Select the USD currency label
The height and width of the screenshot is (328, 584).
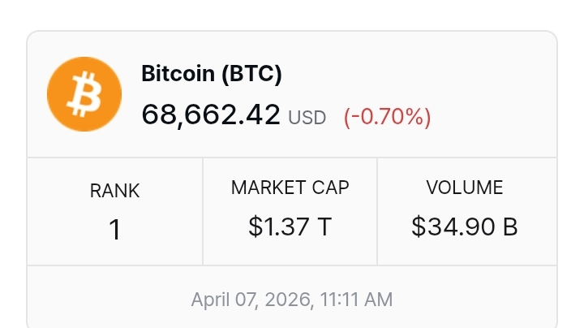tap(307, 118)
